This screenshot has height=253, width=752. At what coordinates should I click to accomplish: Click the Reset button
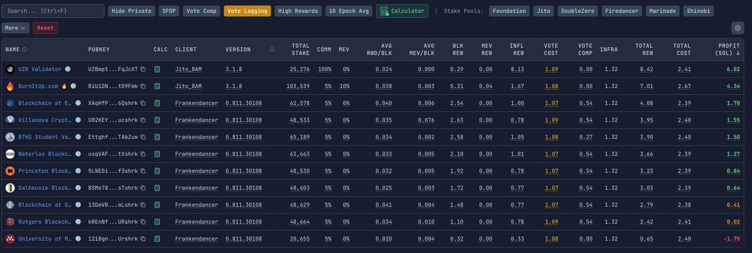(x=45, y=28)
